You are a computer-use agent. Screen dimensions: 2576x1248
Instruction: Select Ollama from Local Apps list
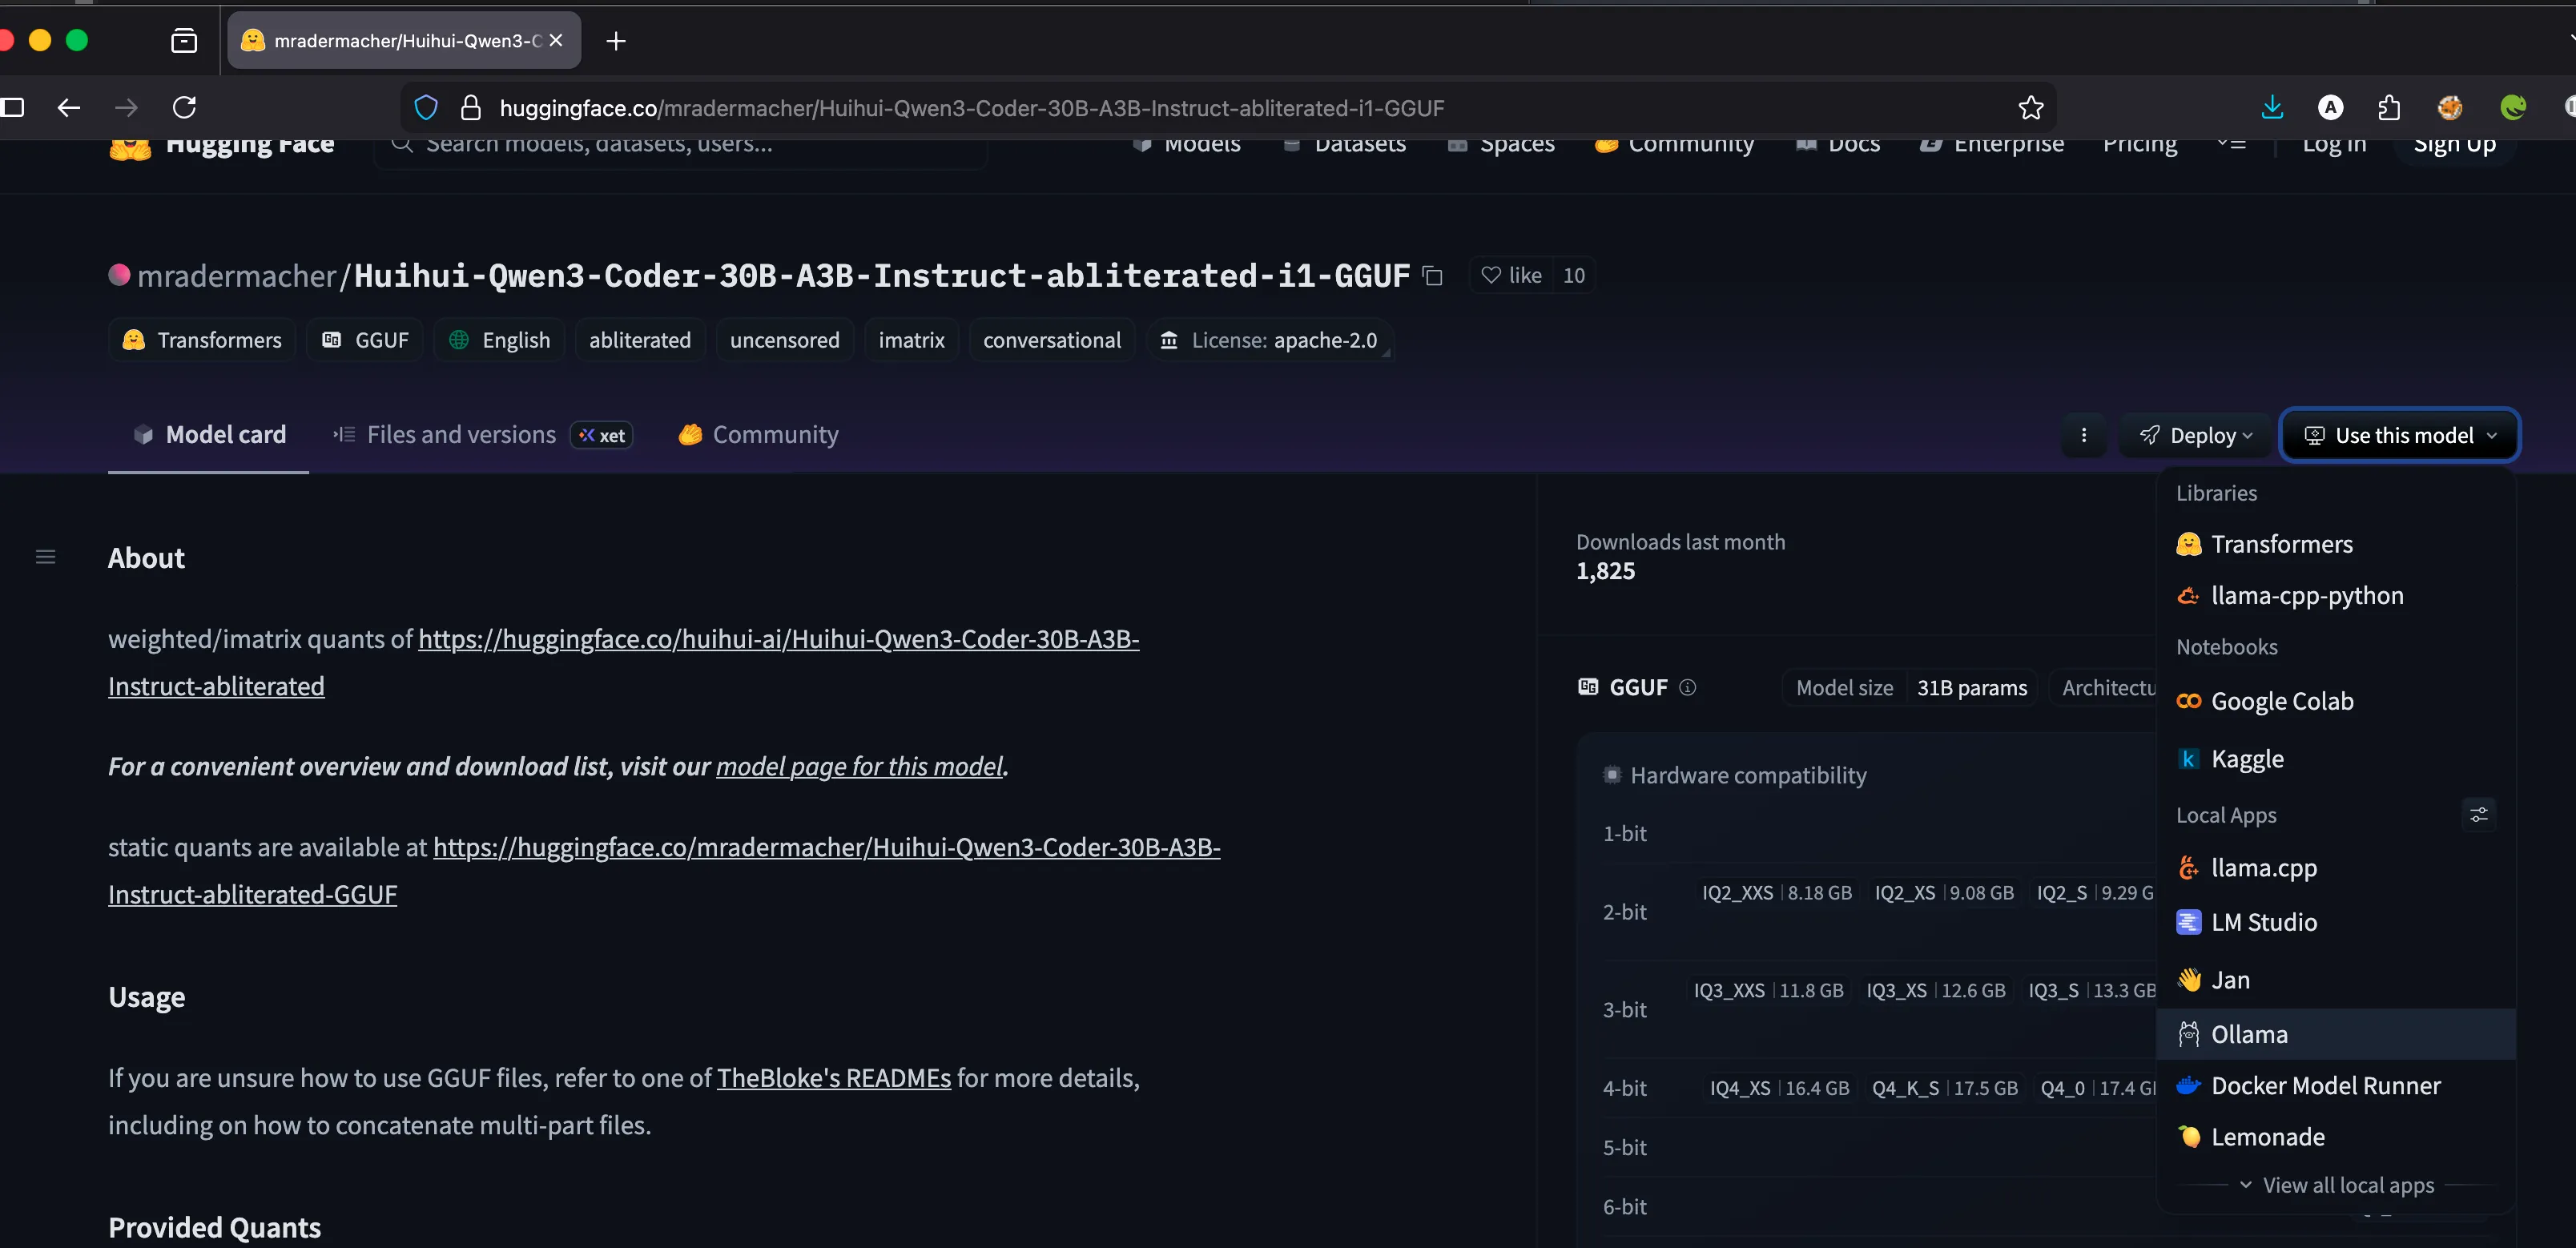[x=2249, y=1034]
